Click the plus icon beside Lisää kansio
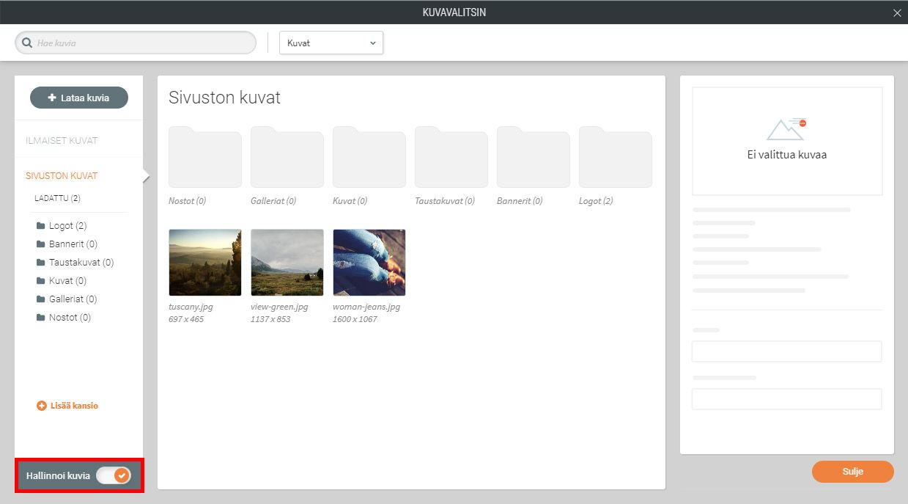This screenshot has height=504, width=908. point(42,406)
